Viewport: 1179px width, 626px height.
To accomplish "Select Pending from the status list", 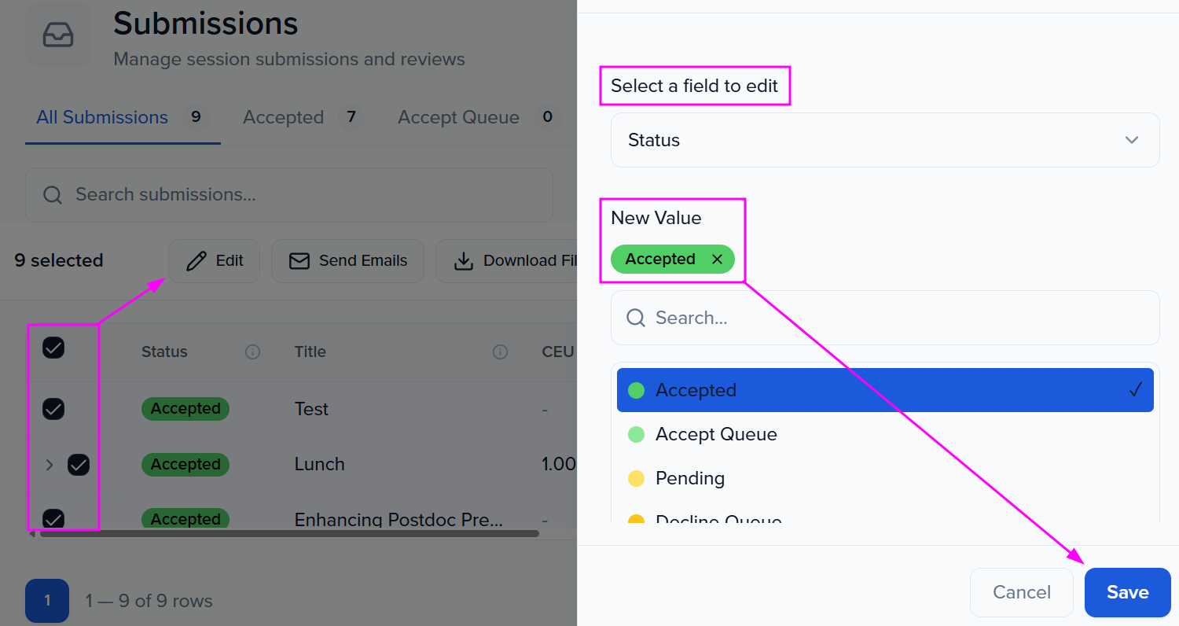I will pos(689,478).
